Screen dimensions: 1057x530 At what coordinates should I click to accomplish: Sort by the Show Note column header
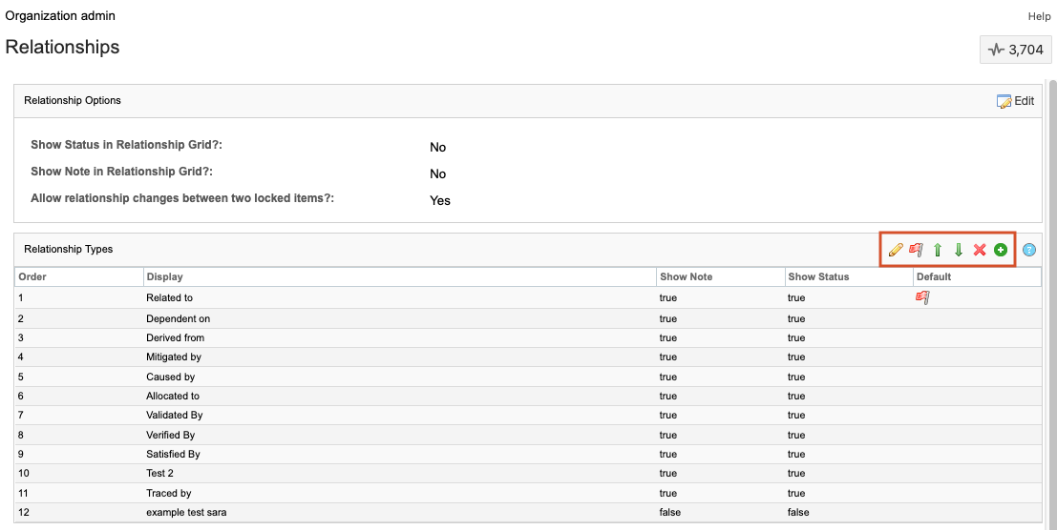pyautogui.click(x=720, y=276)
